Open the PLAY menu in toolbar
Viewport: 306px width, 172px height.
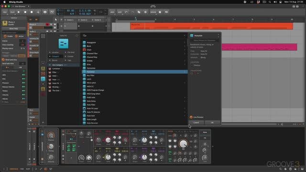(x=12, y=12)
